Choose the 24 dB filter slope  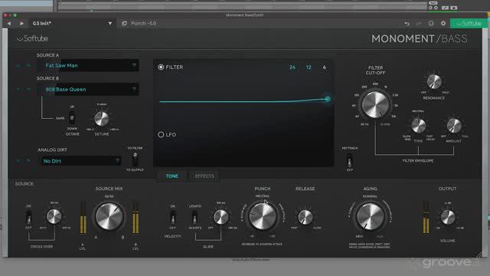(x=292, y=67)
